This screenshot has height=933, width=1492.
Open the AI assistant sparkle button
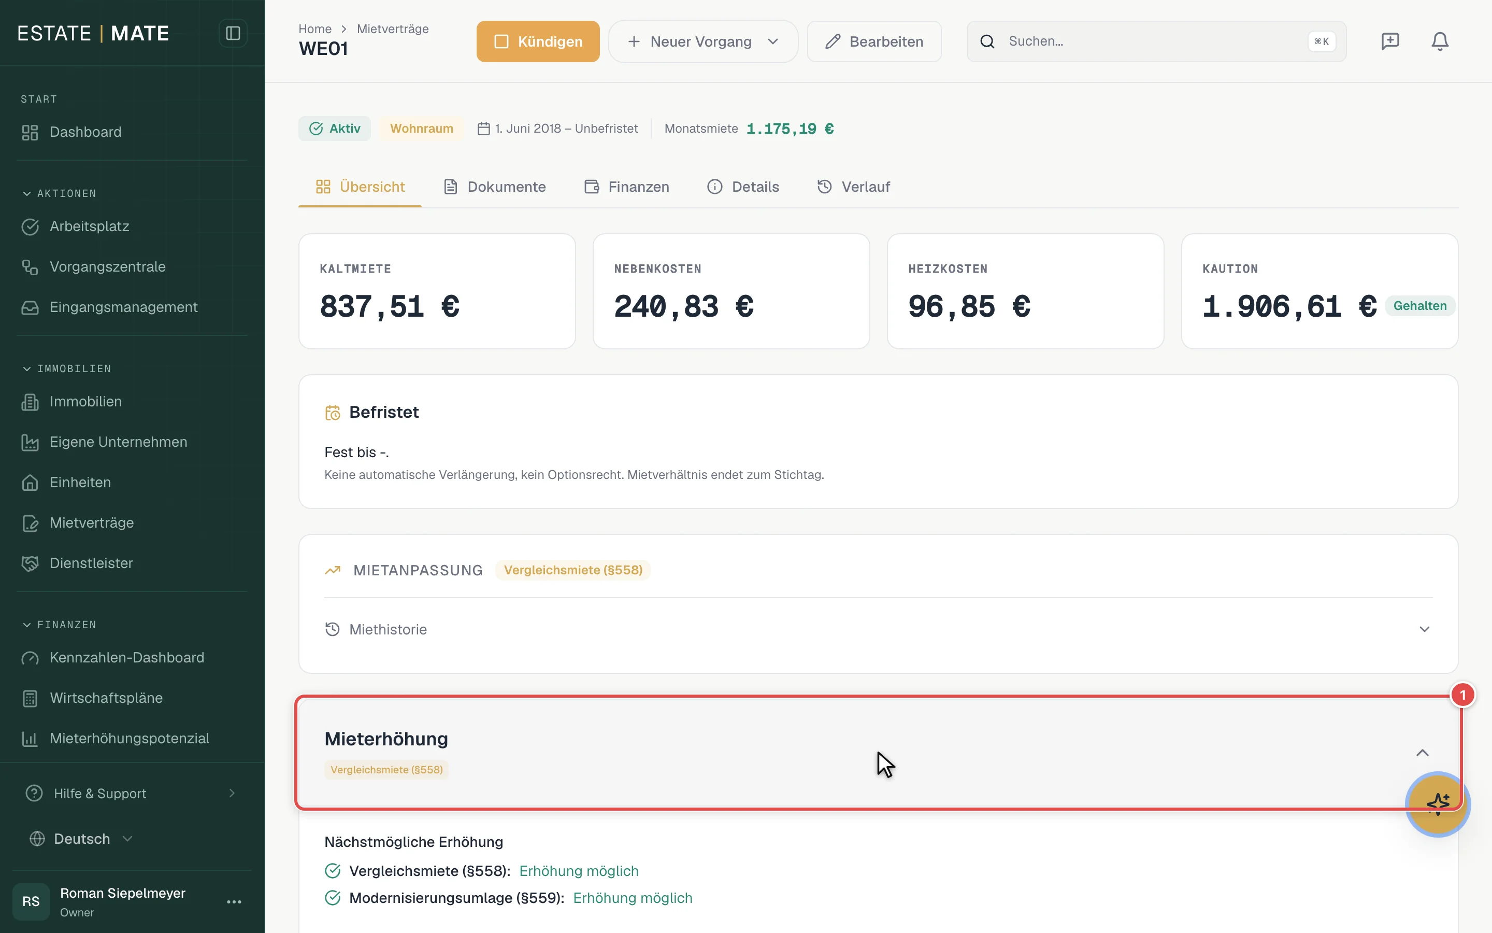[x=1438, y=804]
